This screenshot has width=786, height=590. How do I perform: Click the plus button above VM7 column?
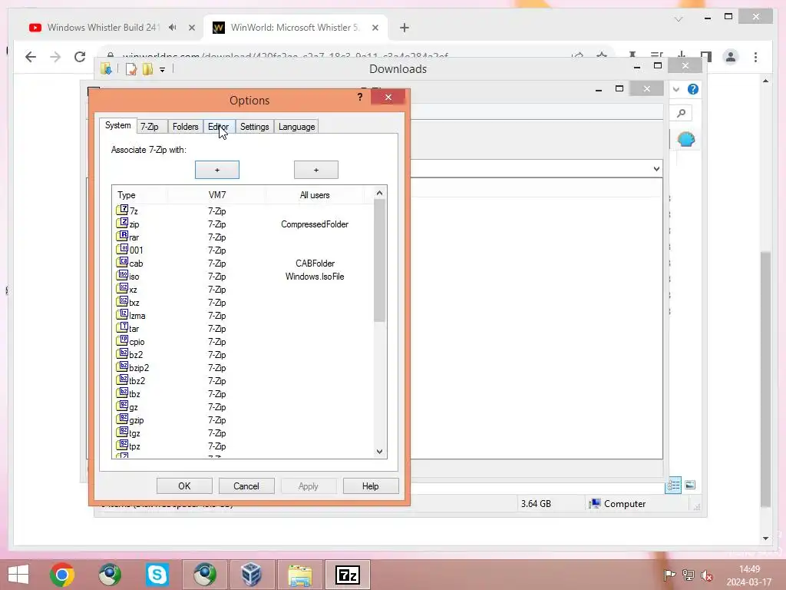pos(217,170)
